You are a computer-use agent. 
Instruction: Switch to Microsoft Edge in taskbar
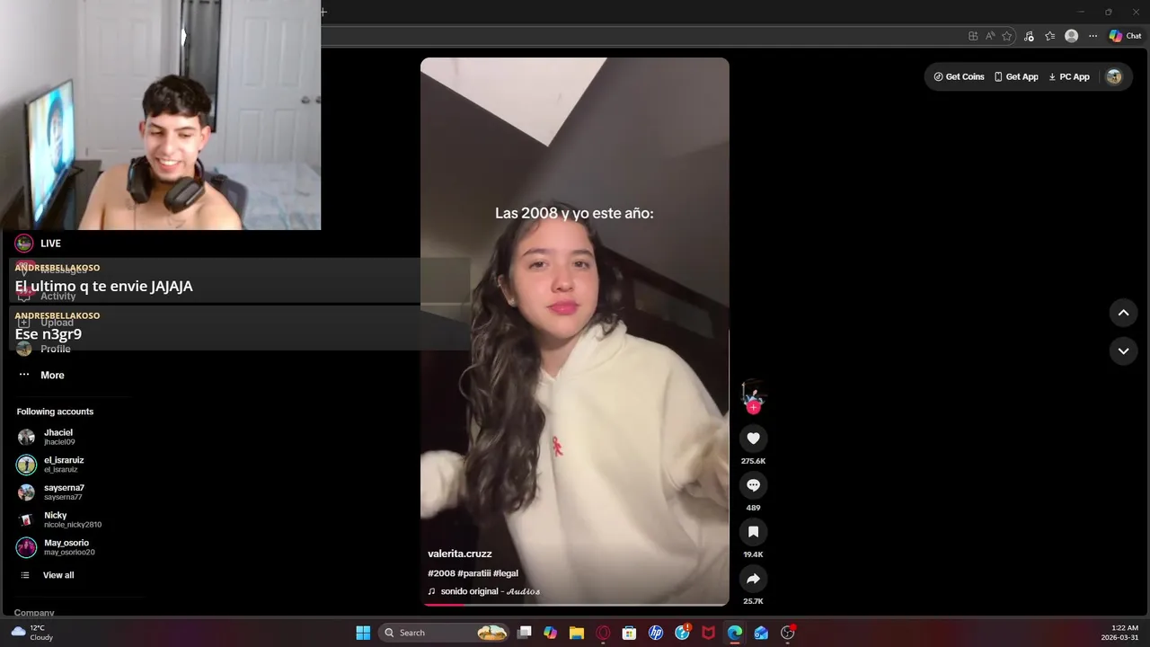pos(735,633)
